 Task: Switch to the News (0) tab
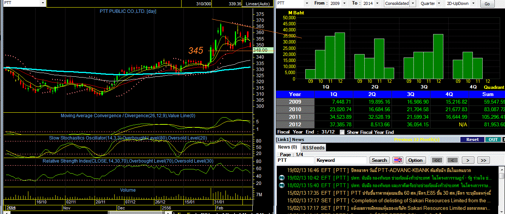coord(287,147)
